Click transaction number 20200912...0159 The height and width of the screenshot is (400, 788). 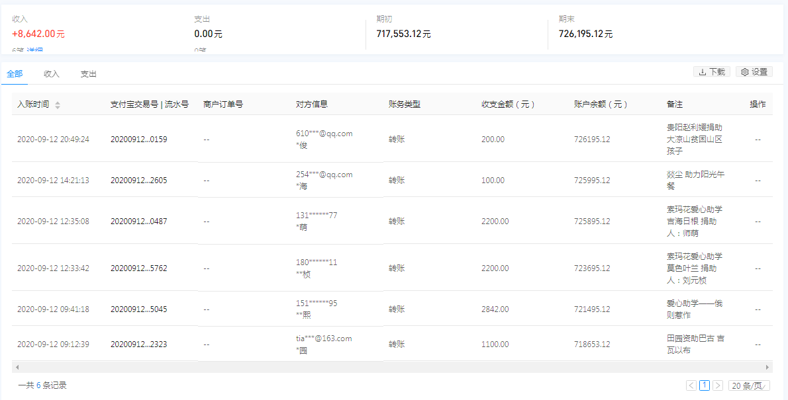138,140
